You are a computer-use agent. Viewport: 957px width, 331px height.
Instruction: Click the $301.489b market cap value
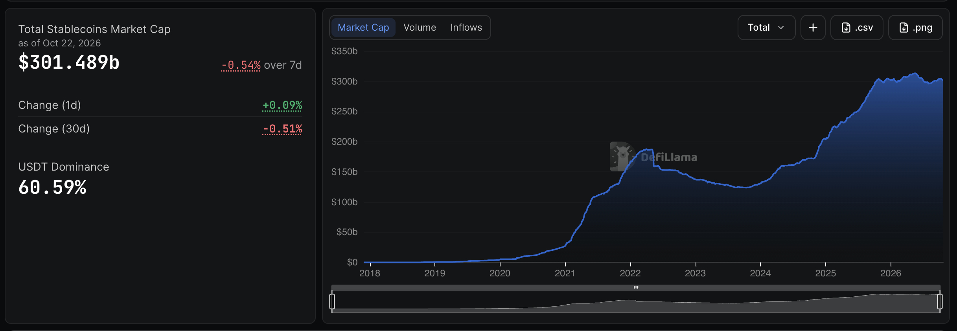tap(69, 63)
